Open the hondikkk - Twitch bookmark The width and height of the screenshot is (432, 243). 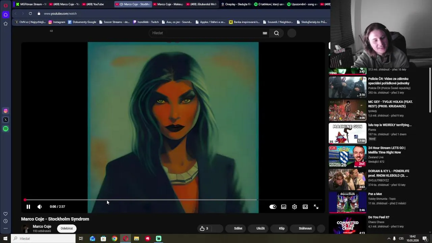pyautogui.click(x=146, y=22)
